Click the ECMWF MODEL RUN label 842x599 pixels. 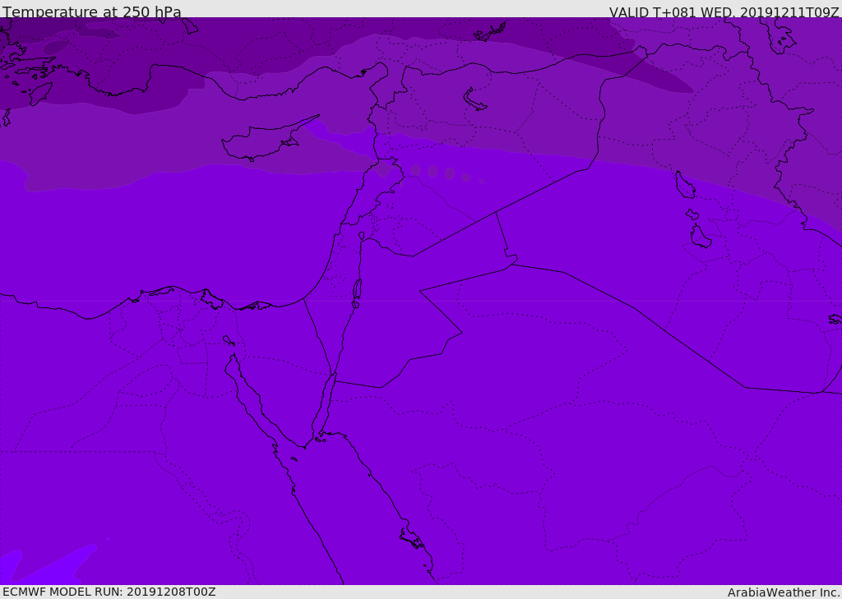click(x=109, y=592)
